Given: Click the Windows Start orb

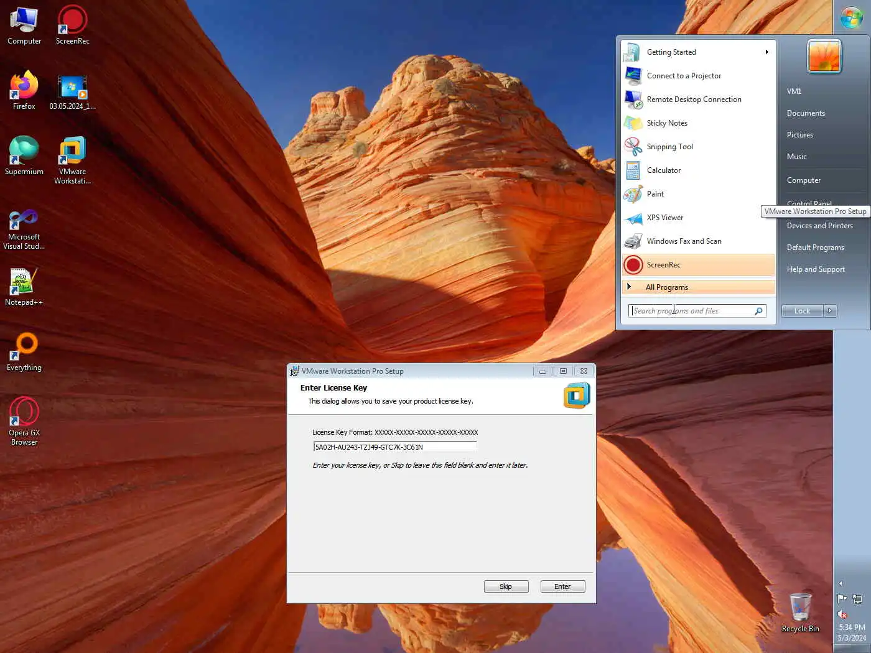Looking at the screenshot, I should point(851,17).
